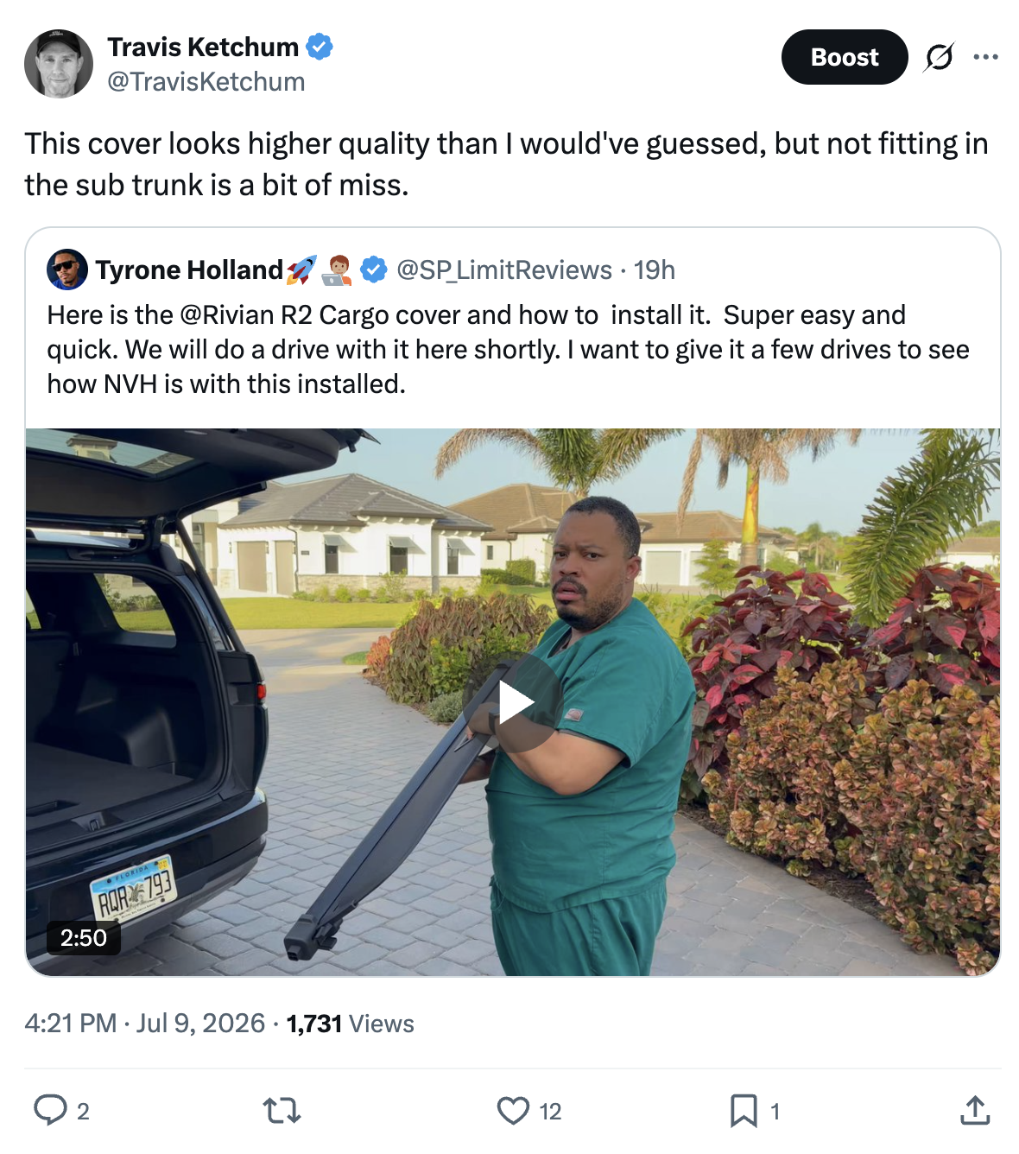The width and height of the screenshot is (1019, 1154).
Task: Click the 19h timestamp of quoted post
Action: click(655, 270)
